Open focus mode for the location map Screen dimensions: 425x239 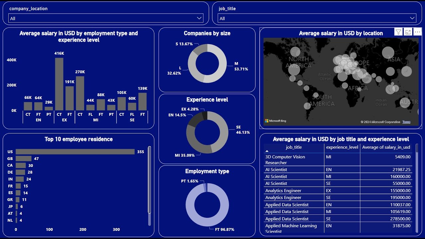pyautogui.click(x=408, y=32)
